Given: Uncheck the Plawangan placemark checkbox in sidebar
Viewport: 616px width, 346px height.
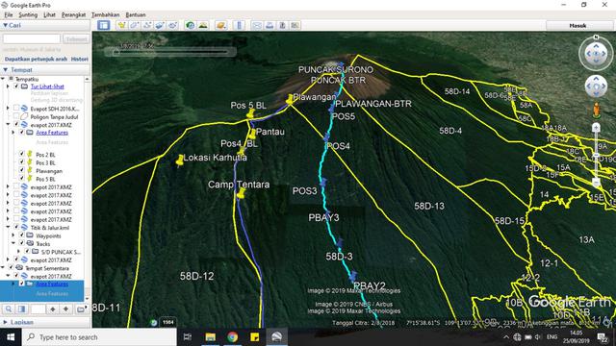Looking at the screenshot, I should click(x=21, y=170).
